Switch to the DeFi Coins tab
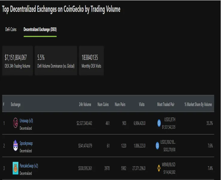Screen dimensions: 221x180 pyautogui.click(x=11, y=30)
